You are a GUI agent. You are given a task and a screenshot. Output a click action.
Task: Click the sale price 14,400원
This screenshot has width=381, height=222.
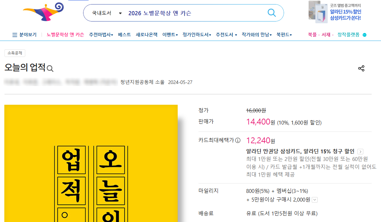[260, 122]
